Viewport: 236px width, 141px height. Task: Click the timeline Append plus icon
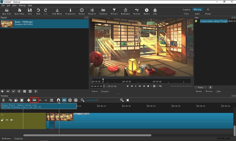pos(28,100)
